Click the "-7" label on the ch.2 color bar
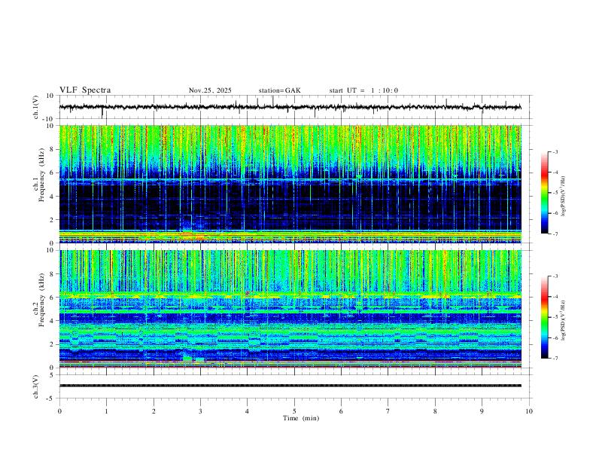The image size is (596, 461). tap(555, 359)
